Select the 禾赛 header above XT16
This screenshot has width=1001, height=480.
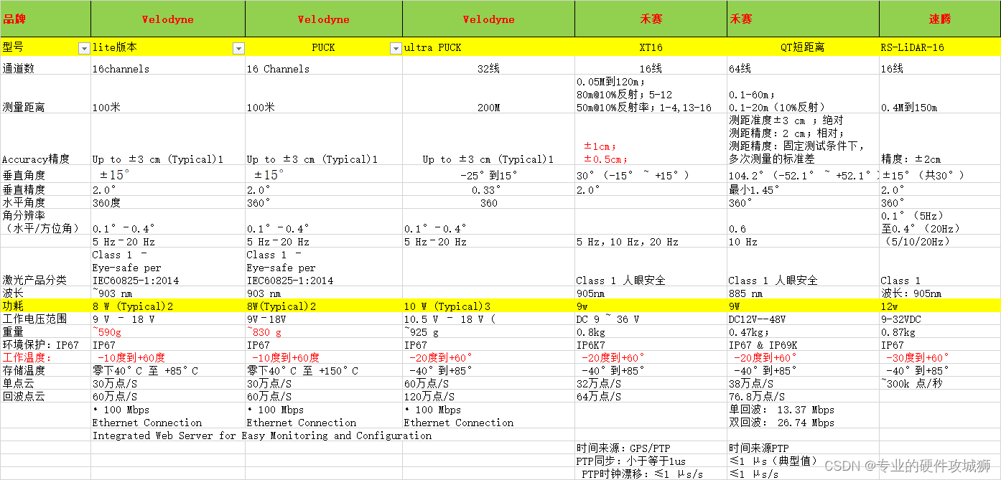651,19
